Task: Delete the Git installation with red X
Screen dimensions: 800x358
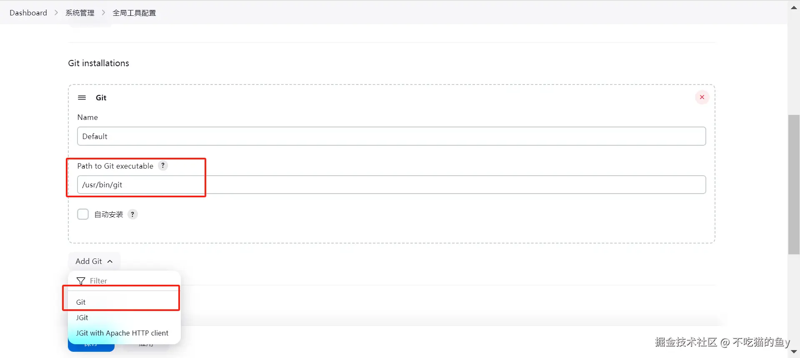Action: (702, 97)
